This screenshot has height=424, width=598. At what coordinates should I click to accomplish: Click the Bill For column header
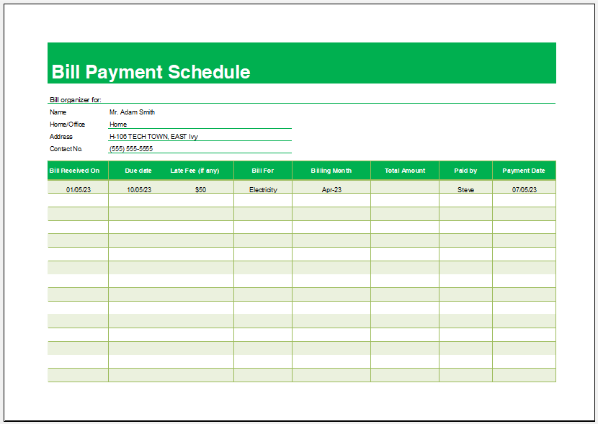[x=263, y=171]
